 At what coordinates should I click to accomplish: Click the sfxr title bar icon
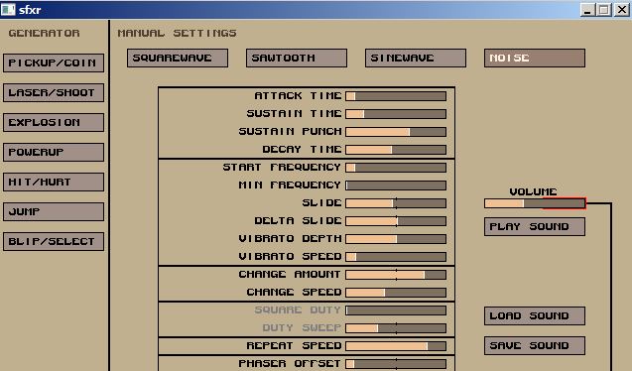coord(8,9)
